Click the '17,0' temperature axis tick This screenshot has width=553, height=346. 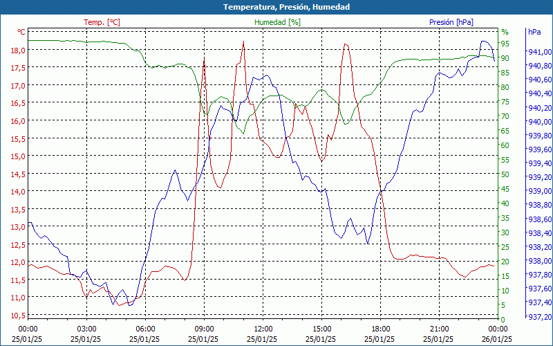[19, 85]
